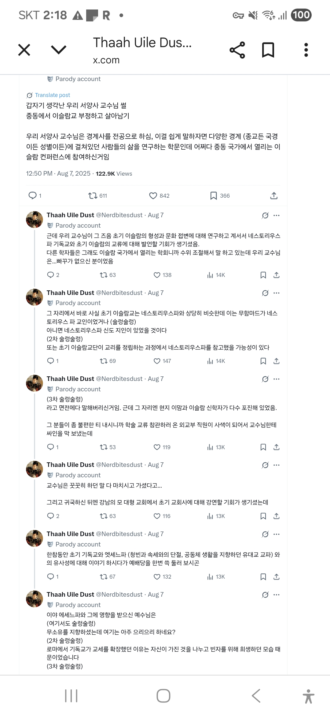Screen dimensions: 330x716
Task: Expand the downward chevron beside page title
Action: click(58, 50)
